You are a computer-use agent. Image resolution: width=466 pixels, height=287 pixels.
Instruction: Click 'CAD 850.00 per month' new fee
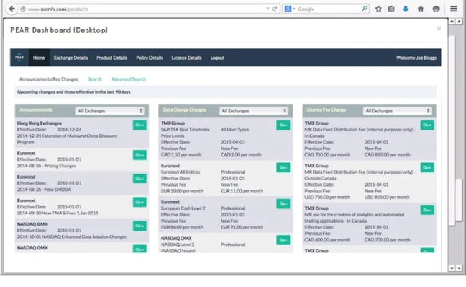tap(387, 154)
